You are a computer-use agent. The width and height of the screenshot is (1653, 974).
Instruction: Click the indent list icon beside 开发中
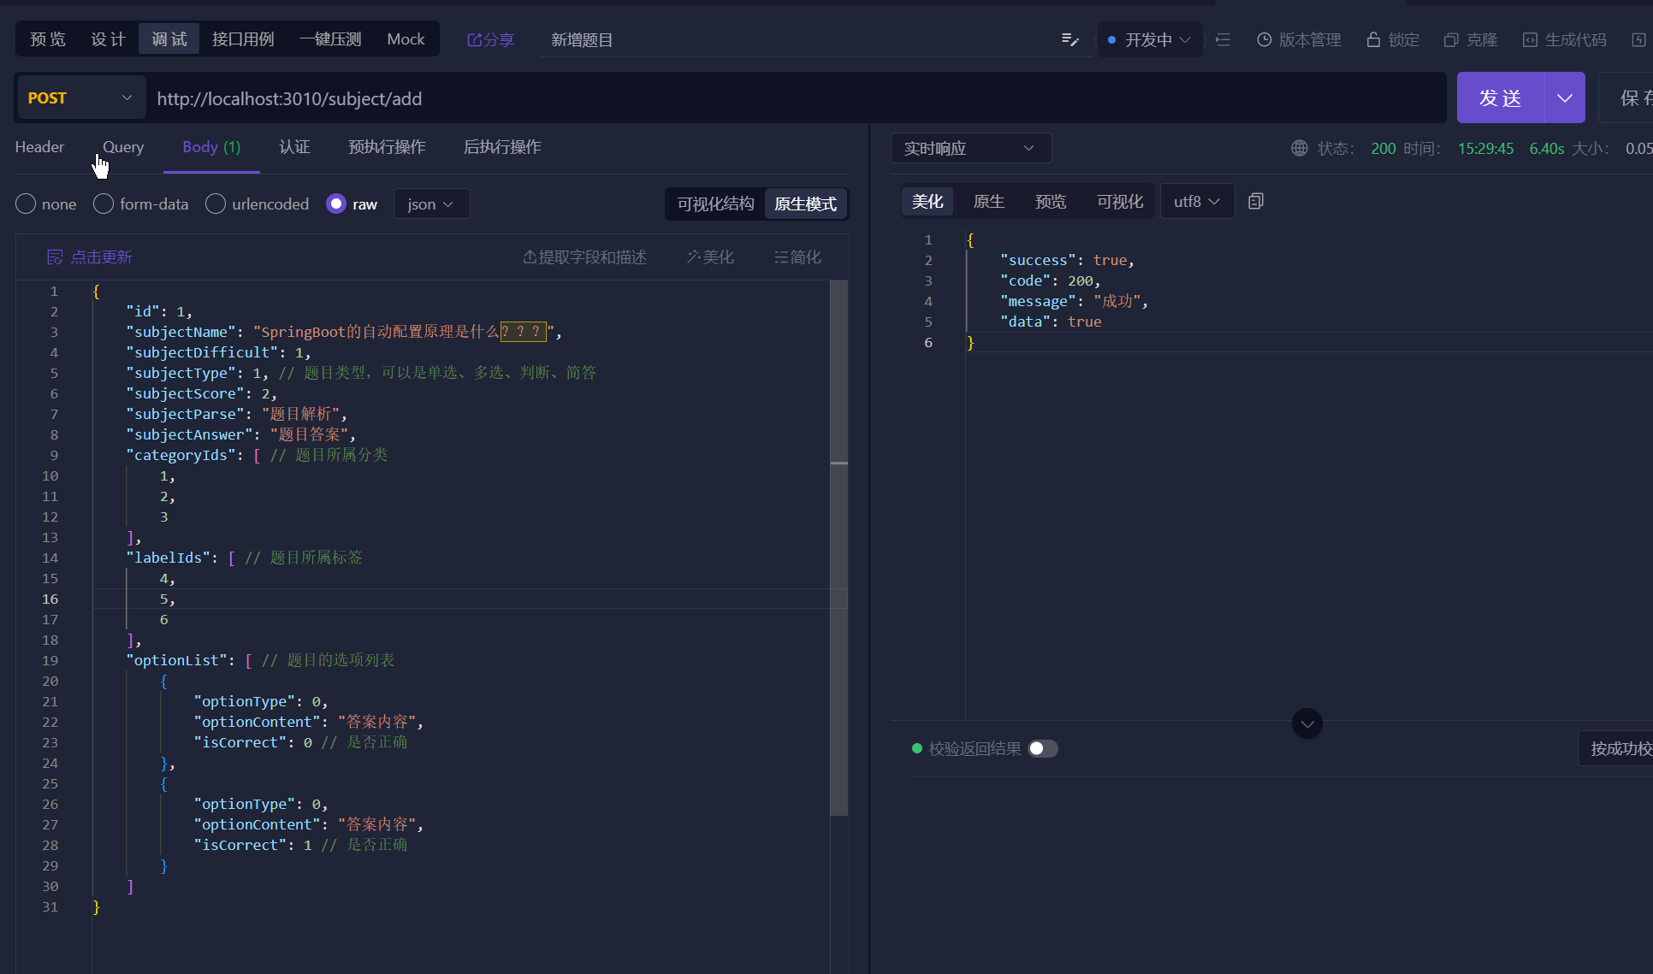click(x=1223, y=39)
